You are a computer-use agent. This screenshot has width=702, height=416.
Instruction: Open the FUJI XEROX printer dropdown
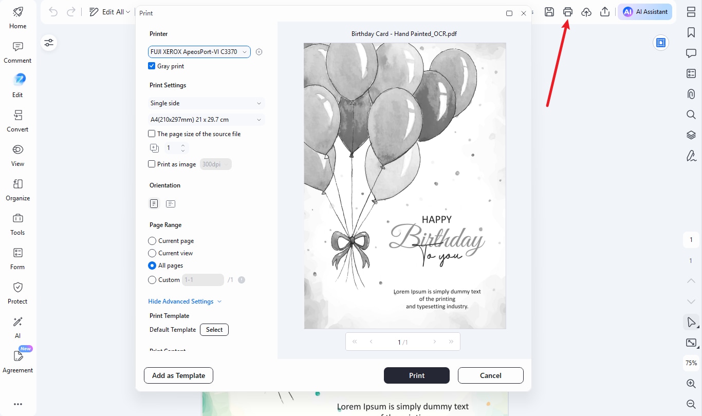point(199,52)
